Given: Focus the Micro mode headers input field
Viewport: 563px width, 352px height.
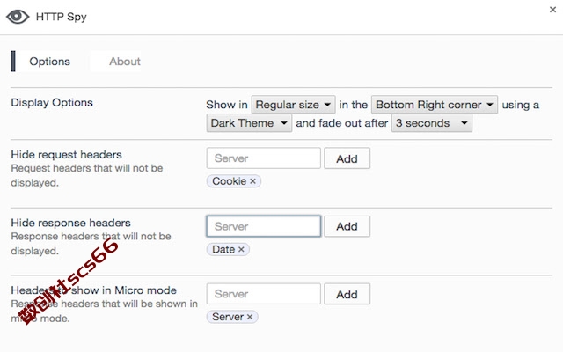Looking at the screenshot, I should (x=264, y=294).
